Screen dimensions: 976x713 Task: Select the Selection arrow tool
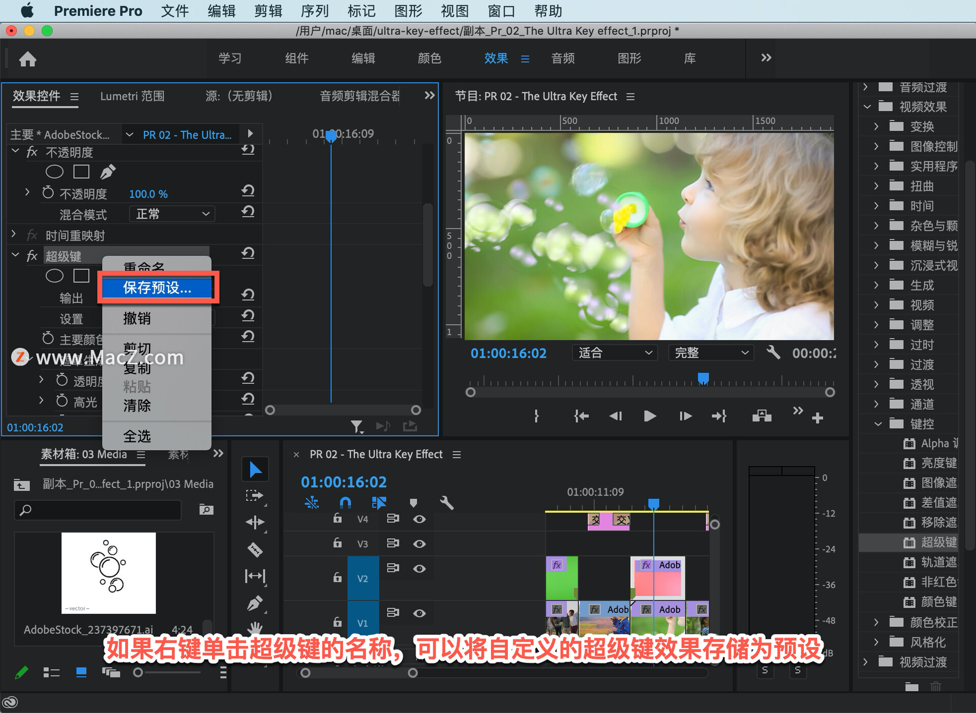(255, 469)
